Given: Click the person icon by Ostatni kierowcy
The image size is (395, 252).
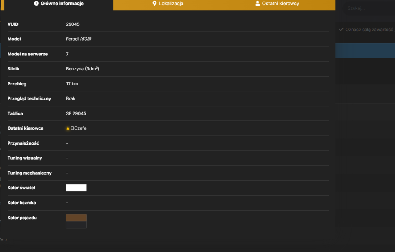Looking at the screenshot, I should point(257,3).
